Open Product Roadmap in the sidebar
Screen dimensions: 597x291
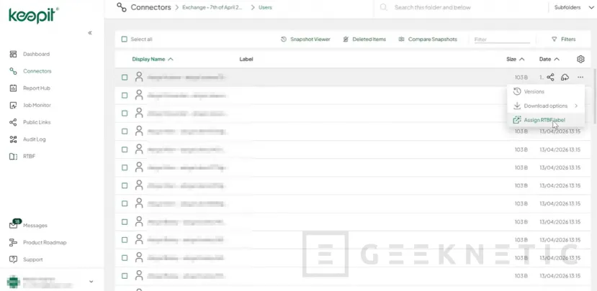tap(37, 242)
